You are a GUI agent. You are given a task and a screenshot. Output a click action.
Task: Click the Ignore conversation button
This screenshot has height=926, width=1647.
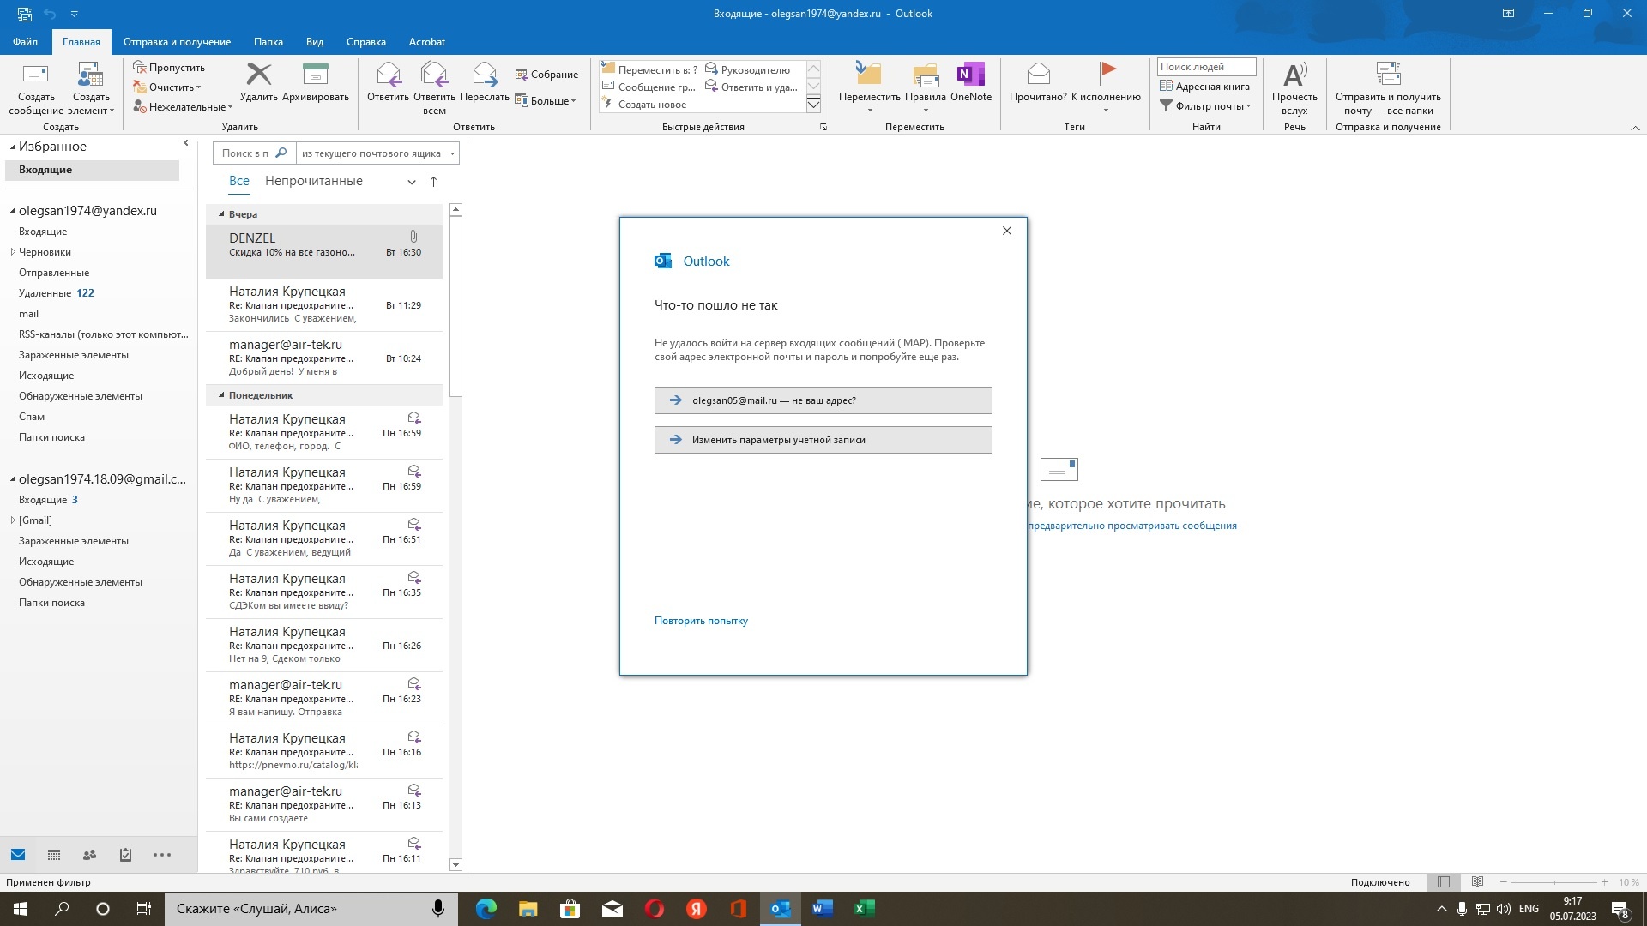[169, 68]
